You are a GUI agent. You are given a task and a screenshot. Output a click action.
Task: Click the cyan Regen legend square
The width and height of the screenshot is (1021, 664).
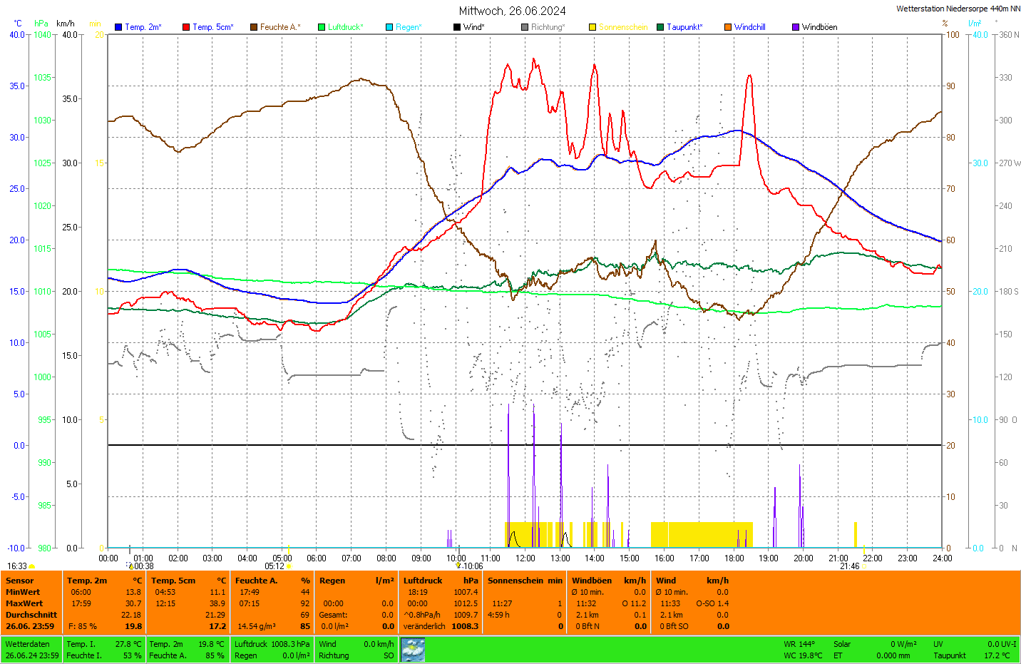pos(389,27)
